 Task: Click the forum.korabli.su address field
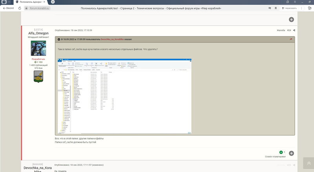click(40, 8)
